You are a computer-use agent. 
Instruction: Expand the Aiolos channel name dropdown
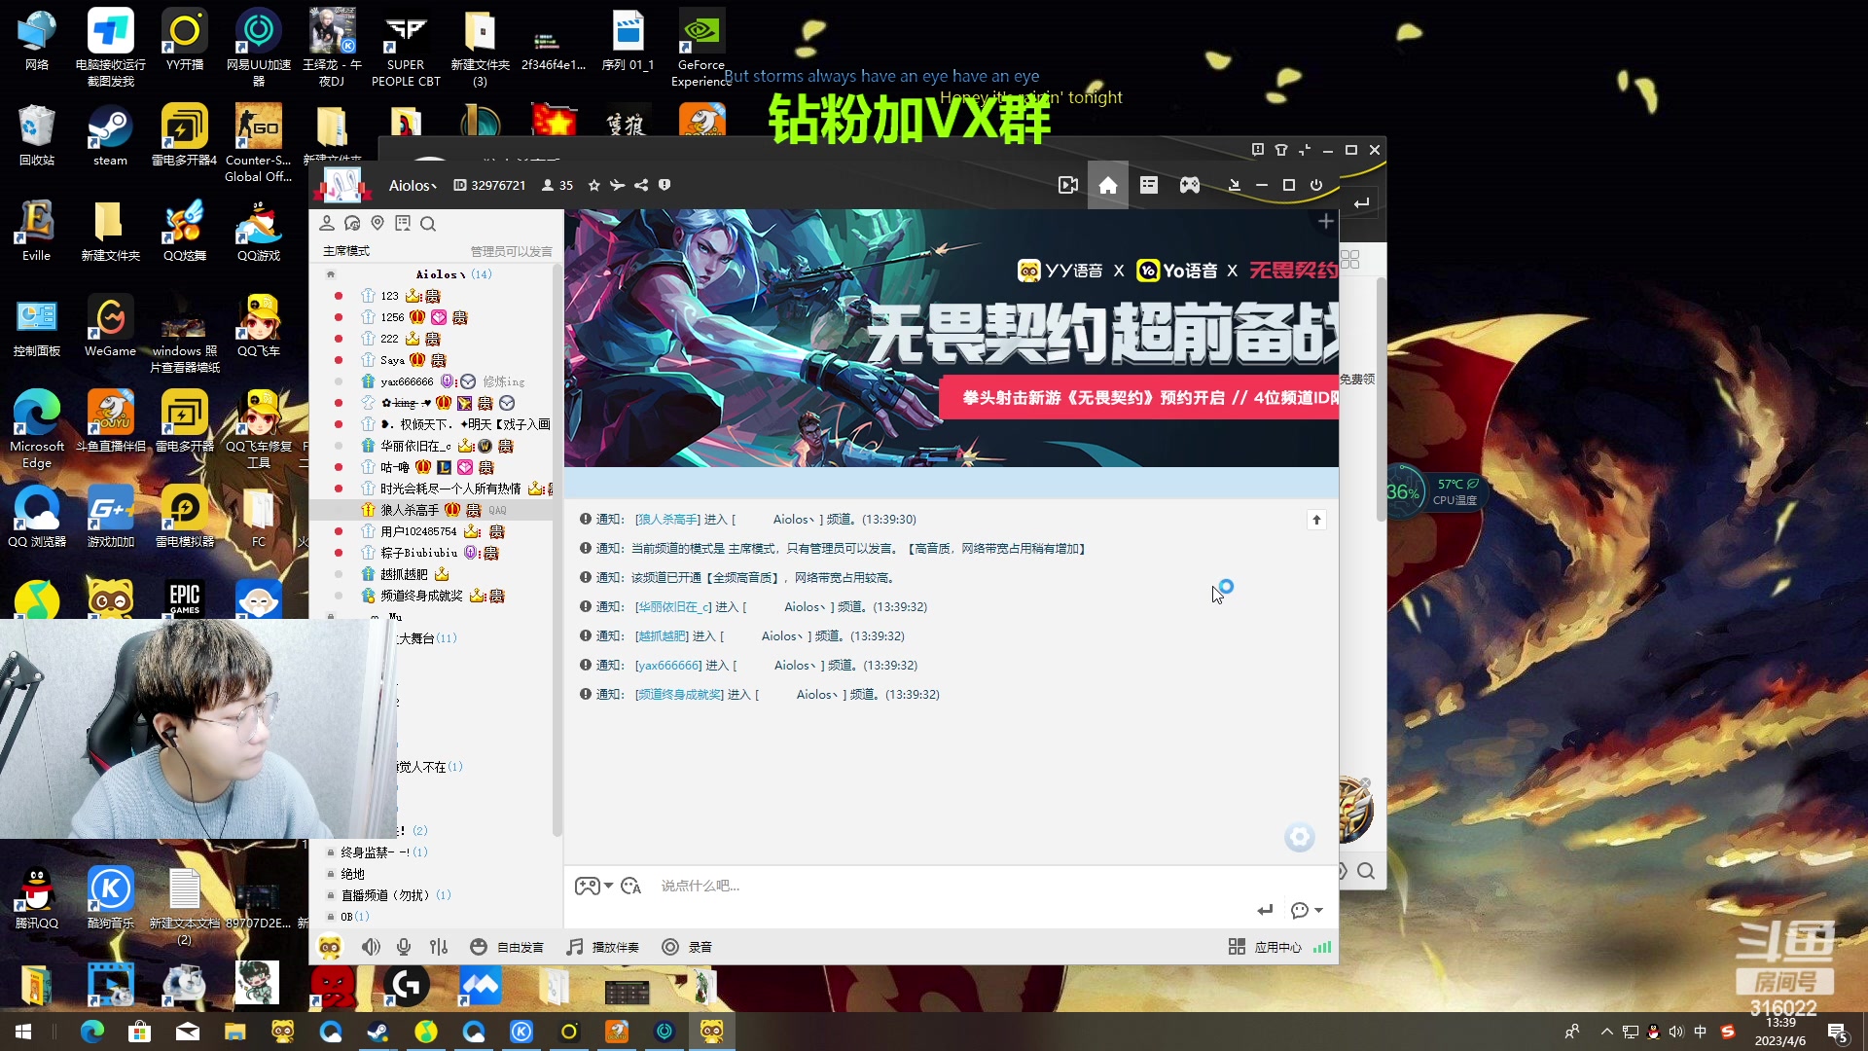point(413,185)
